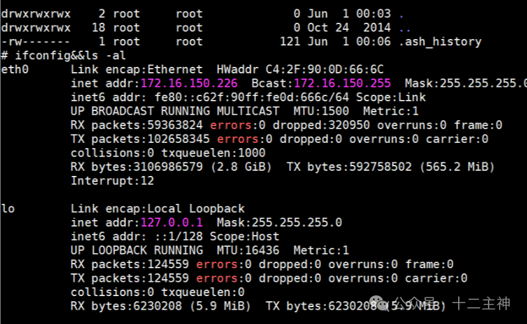Click the Local Loopback encapsulation text

coord(194,208)
